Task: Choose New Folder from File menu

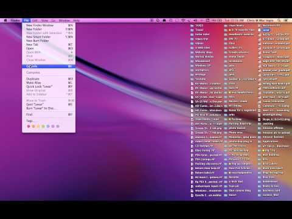Action: [x=49, y=29]
